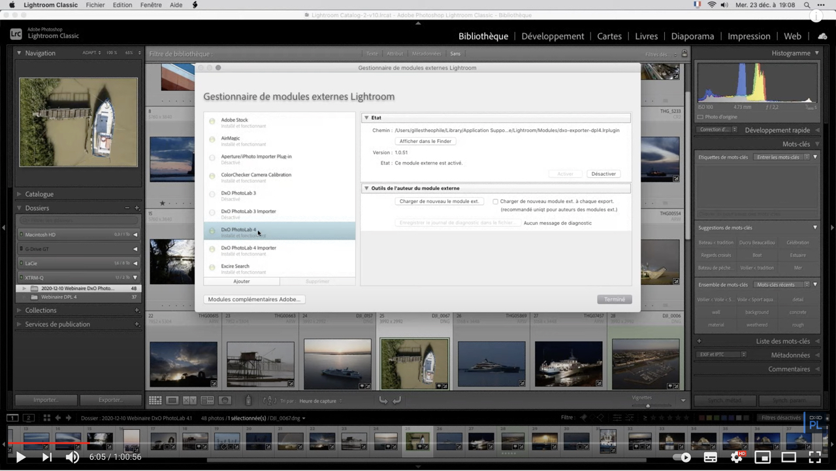Image resolution: width=836 pixels, height=471 pixels.
Task: Click the Exporter button
Action: click(x=110, y=400)
